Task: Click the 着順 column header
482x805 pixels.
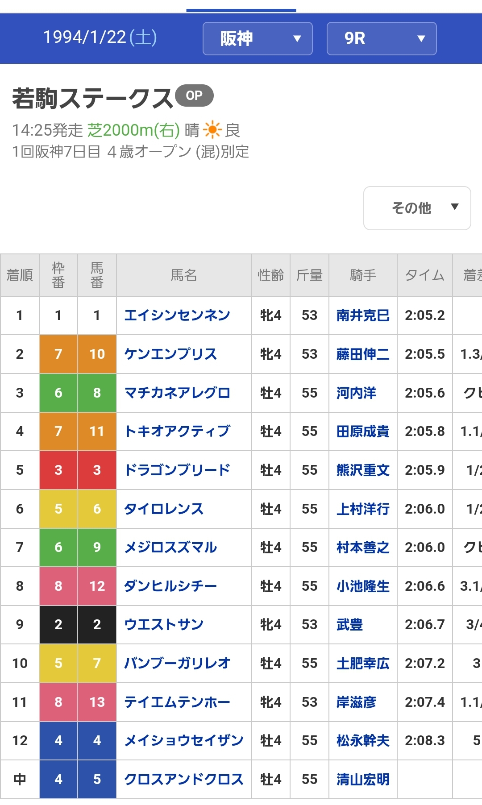Action: point(20,275)
